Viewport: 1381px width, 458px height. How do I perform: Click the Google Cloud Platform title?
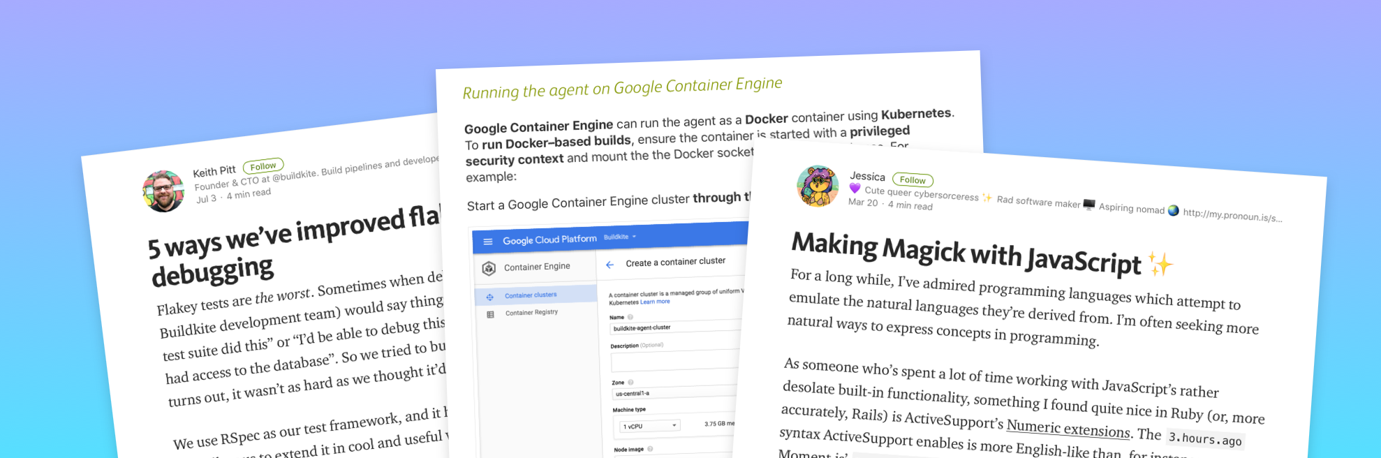tap(549, 239)
